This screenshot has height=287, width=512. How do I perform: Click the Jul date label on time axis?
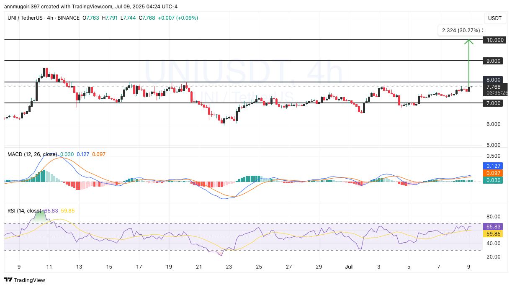348,266
